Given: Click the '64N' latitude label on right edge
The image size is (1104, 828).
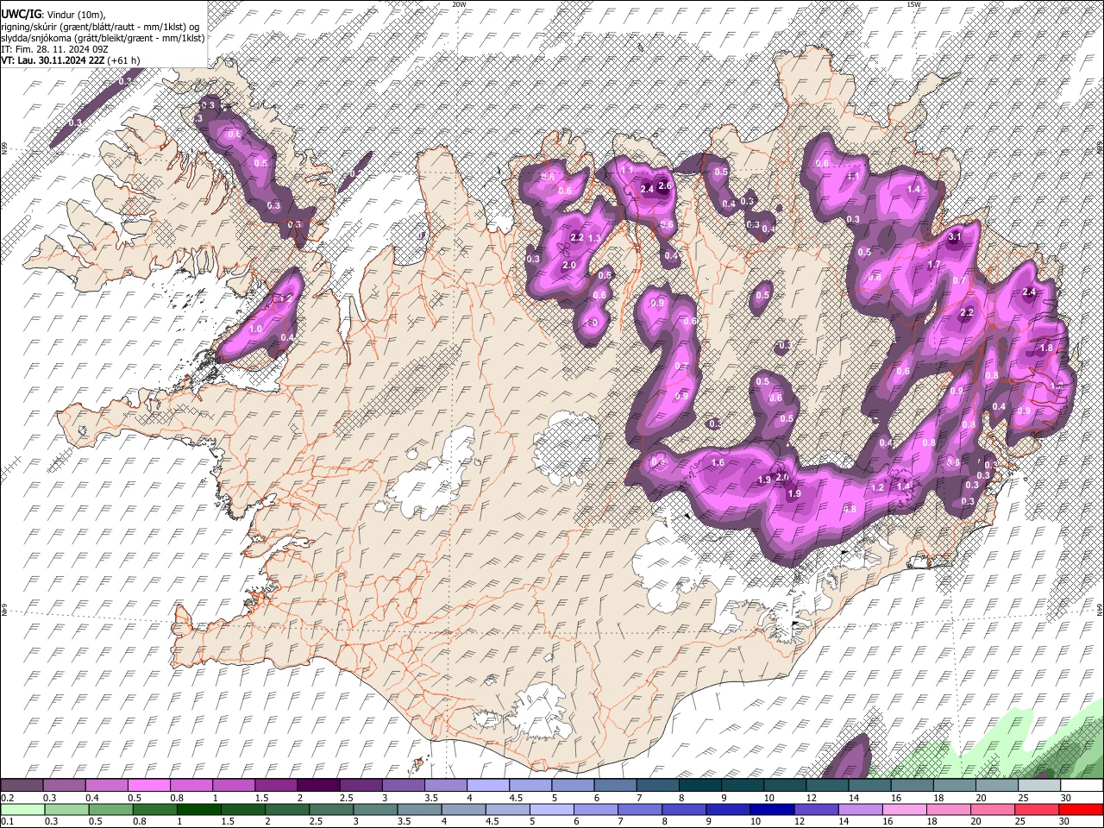Looking at the screenshot, I should (1100, 609).
